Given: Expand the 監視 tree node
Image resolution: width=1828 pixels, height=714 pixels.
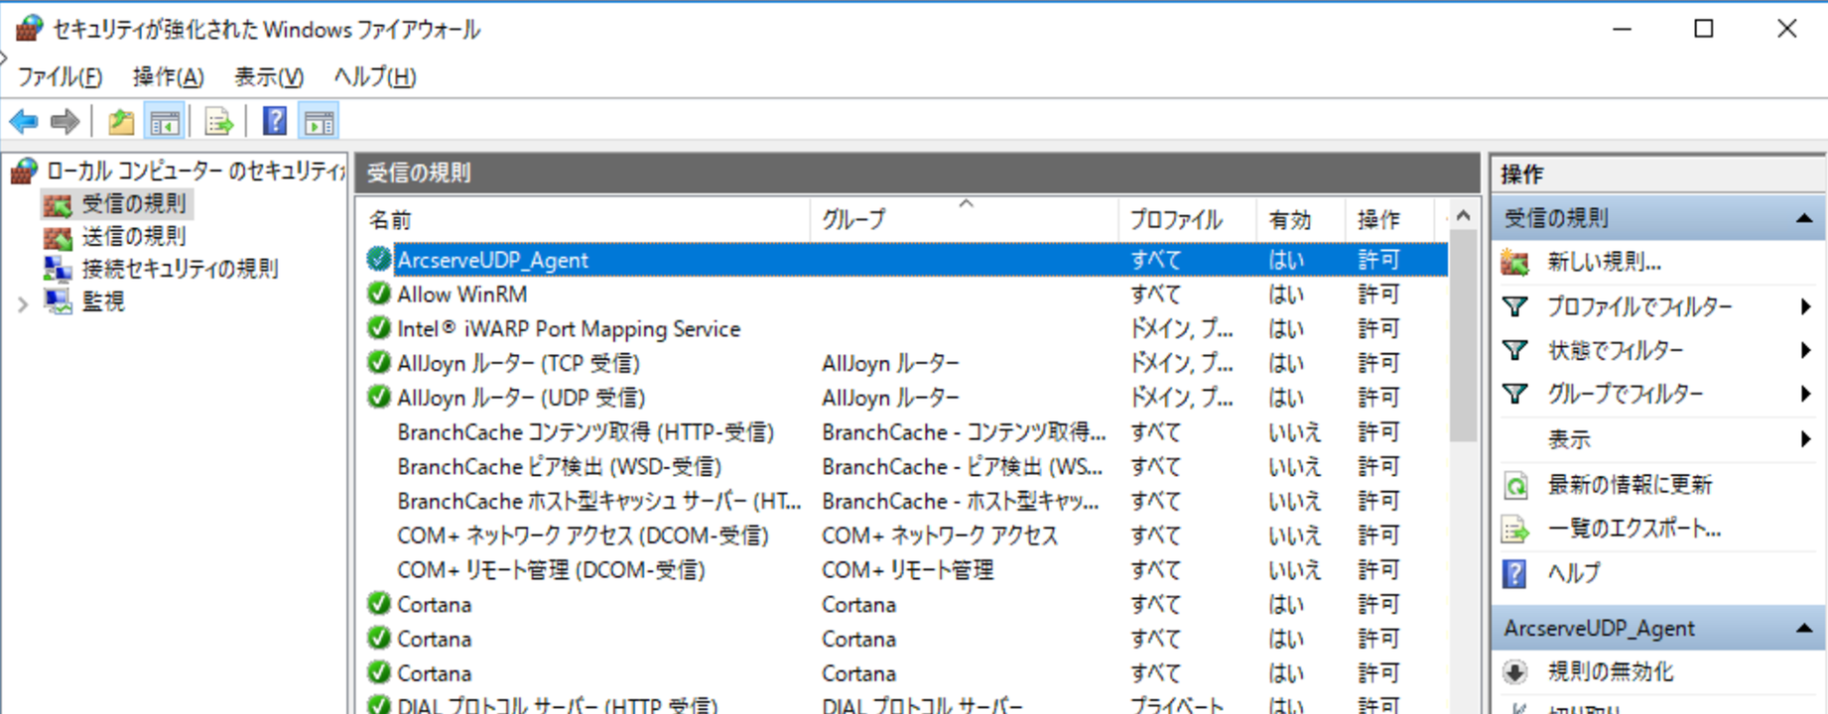Looking at the screenshot, I should [x=22, y=303].
